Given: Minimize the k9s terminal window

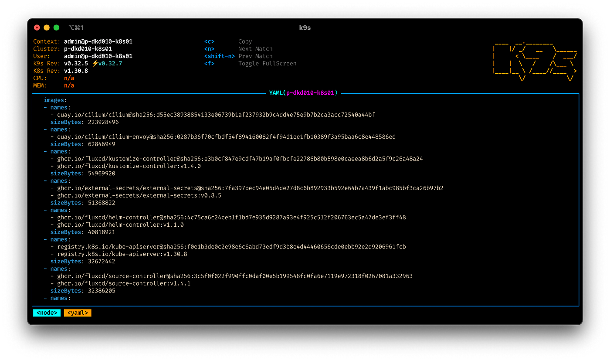Looking at the screenshot, I should pos(47,27).
